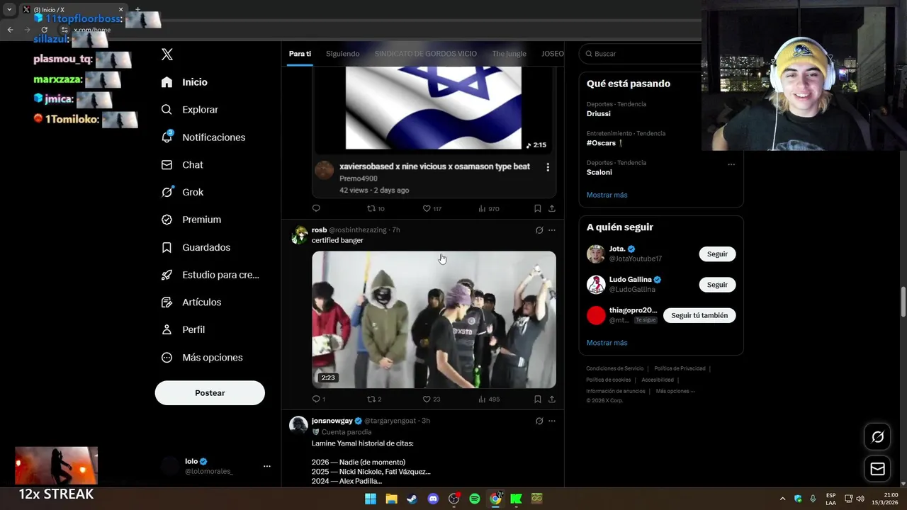Image resolution: width=907 pixels, height=510 pixels.
Task: View analytics showing 970 views
Action: coord(489,208)
